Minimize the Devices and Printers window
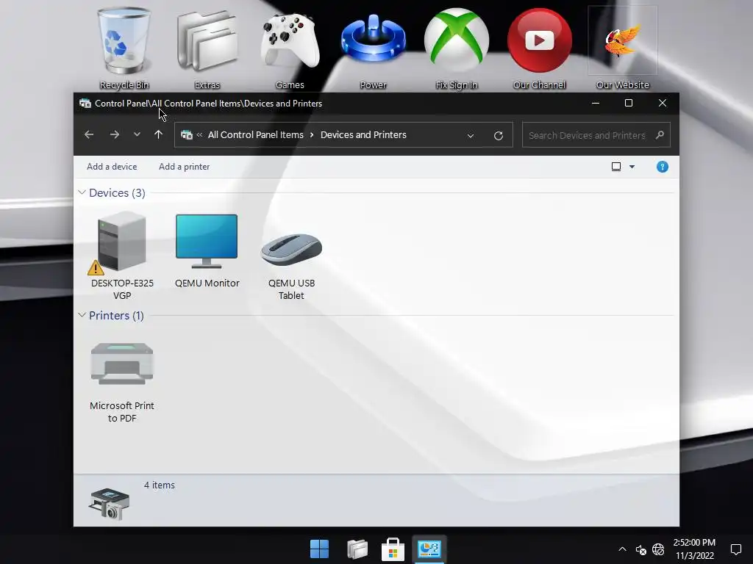 tap(596, 103)
